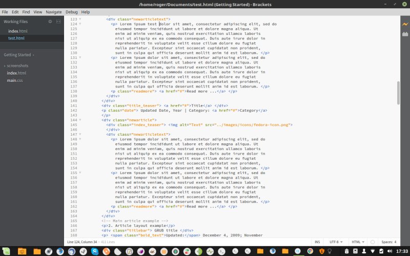Screen dimensions: 410x256
Task: Click the split view icon in Working Files
Action: pyautogui.click(x=58, y=22)
